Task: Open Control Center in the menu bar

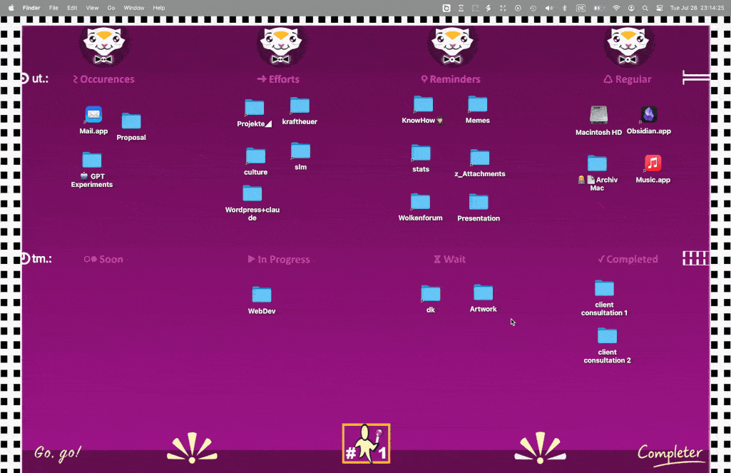Action: click(x=660, y=8)
